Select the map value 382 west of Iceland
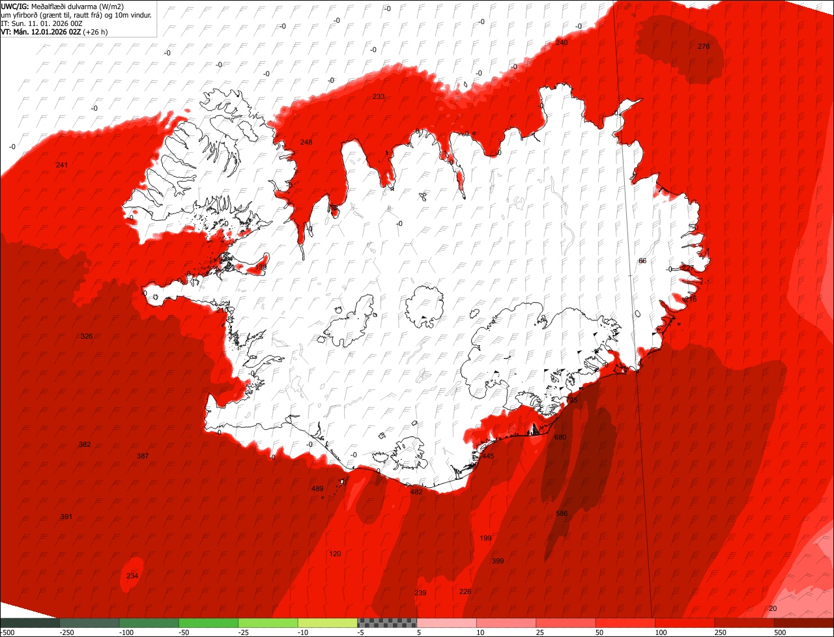Viewport: 834px width, 637px height. pyautogui.click(x=85, y=444)
